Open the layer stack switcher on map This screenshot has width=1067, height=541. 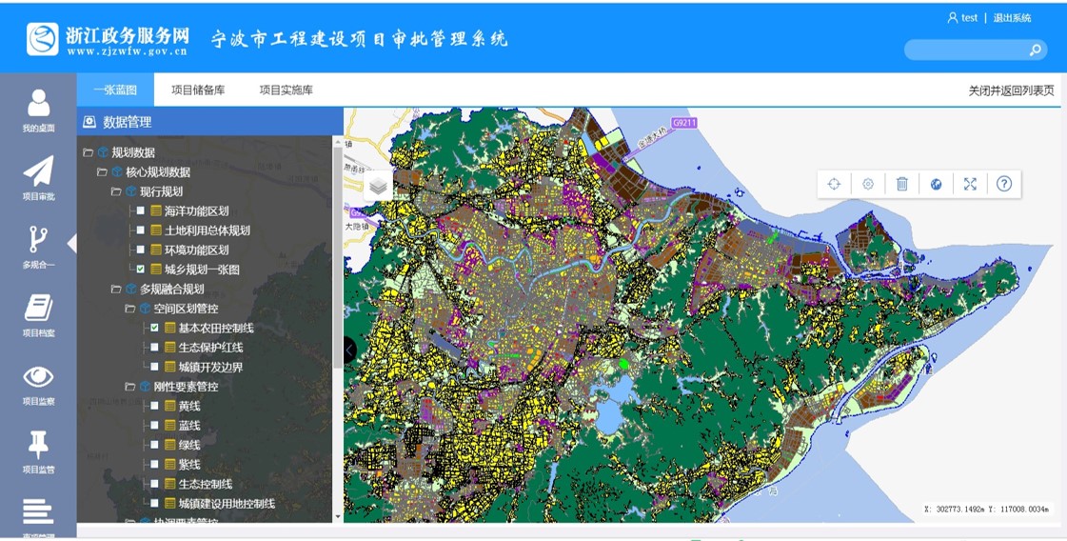point(378,186)
